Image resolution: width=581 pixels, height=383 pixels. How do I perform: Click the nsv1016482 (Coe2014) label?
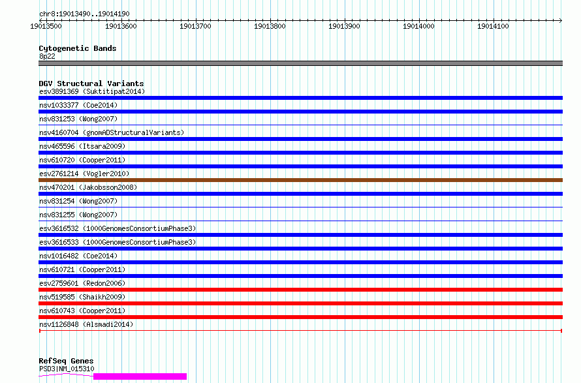pos(78,256)
